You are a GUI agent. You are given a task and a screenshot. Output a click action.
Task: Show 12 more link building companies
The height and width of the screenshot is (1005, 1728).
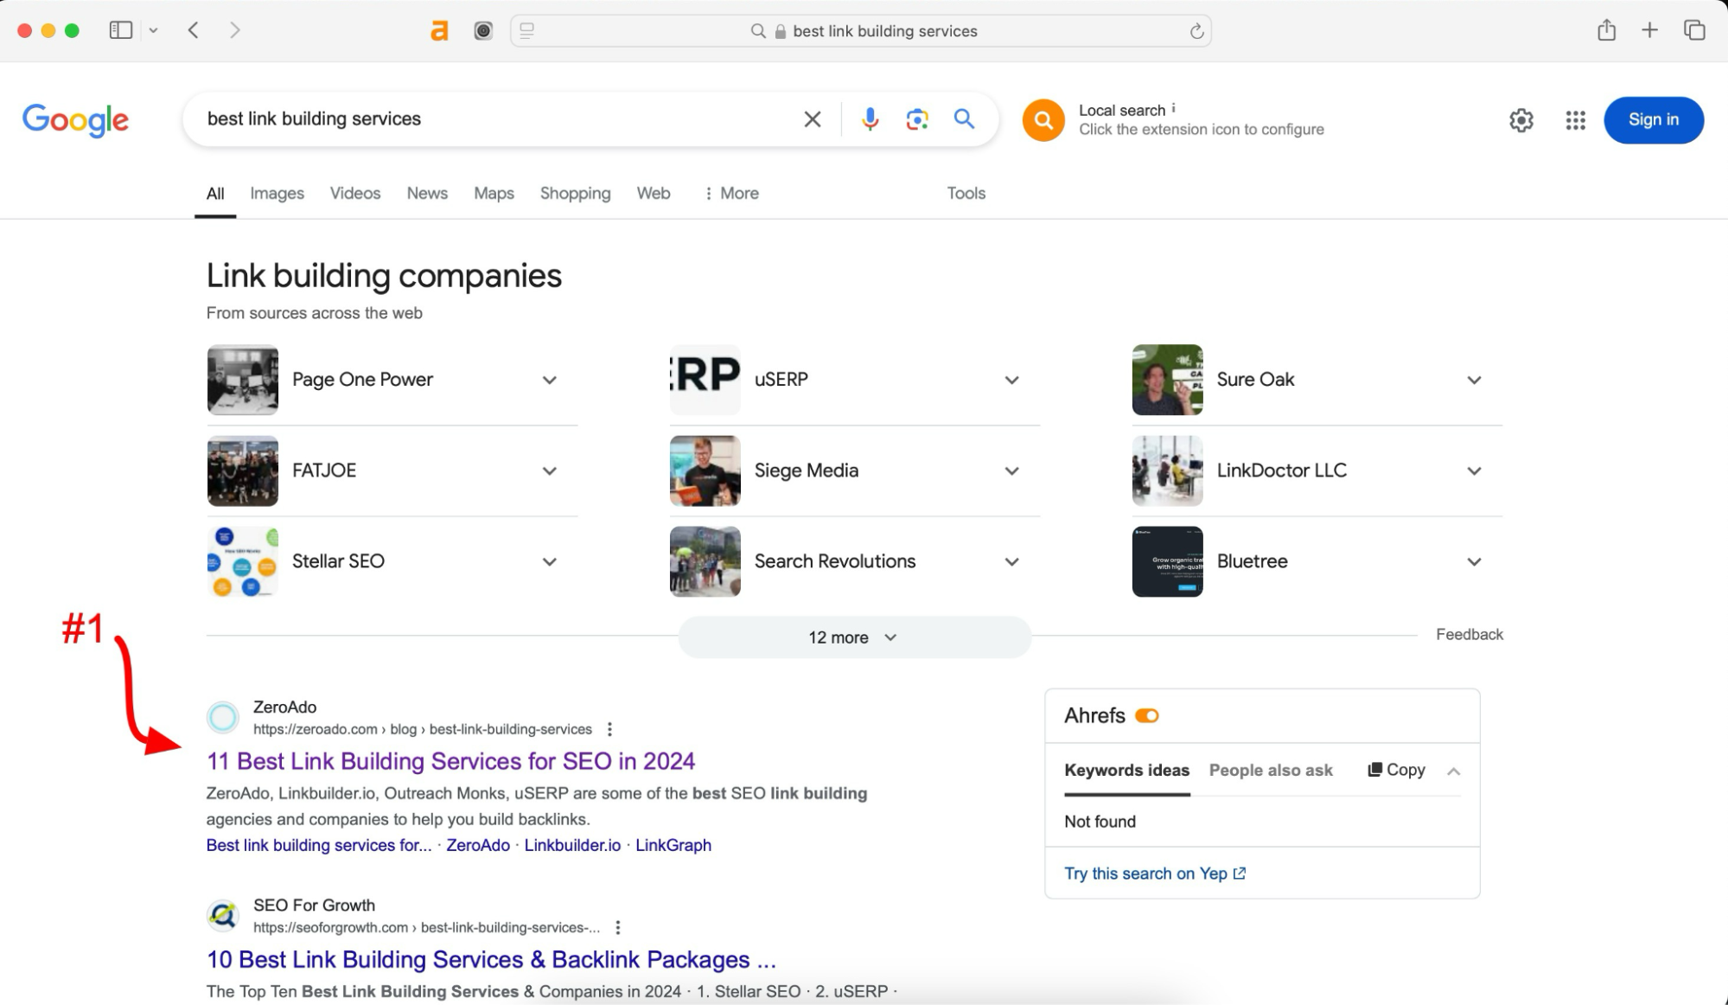click(x=854, y=637)
